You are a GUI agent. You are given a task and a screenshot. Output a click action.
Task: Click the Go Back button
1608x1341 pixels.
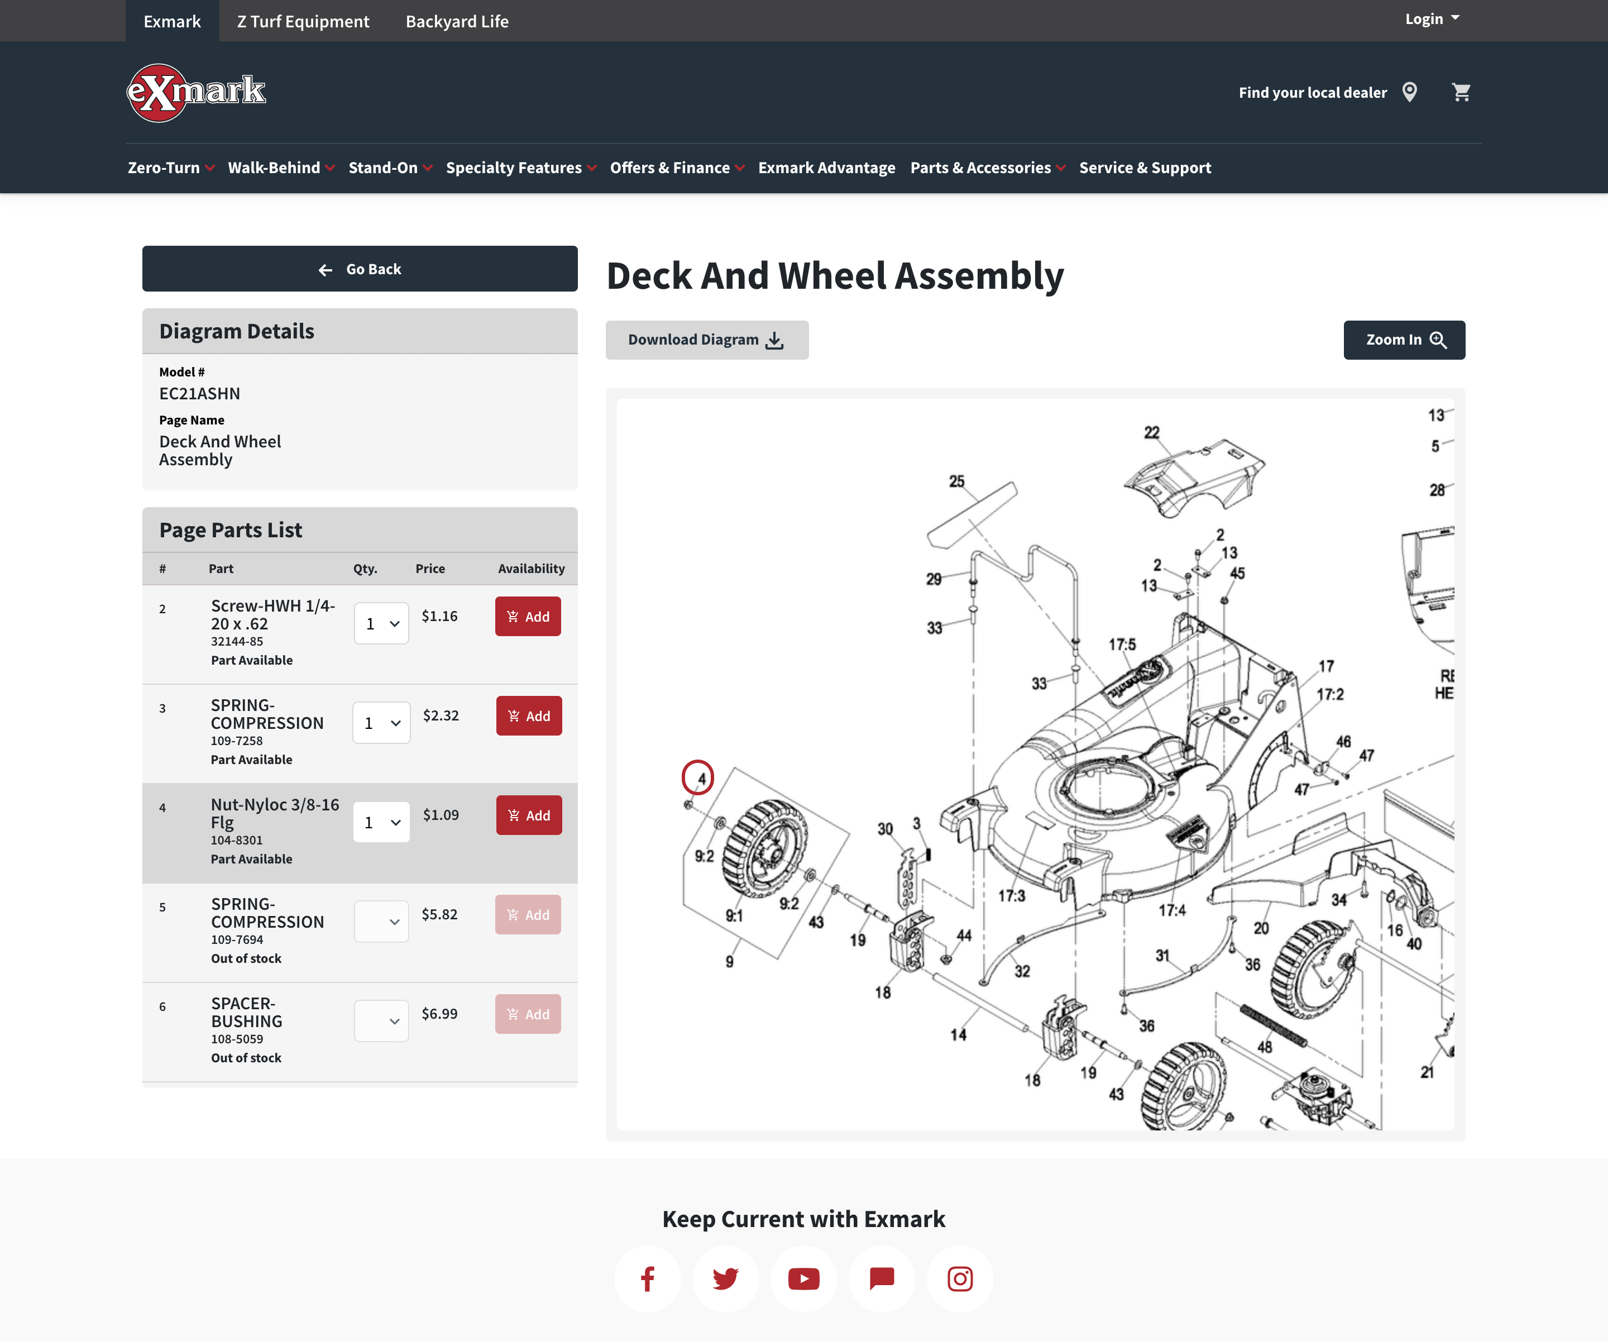[360, 269]
